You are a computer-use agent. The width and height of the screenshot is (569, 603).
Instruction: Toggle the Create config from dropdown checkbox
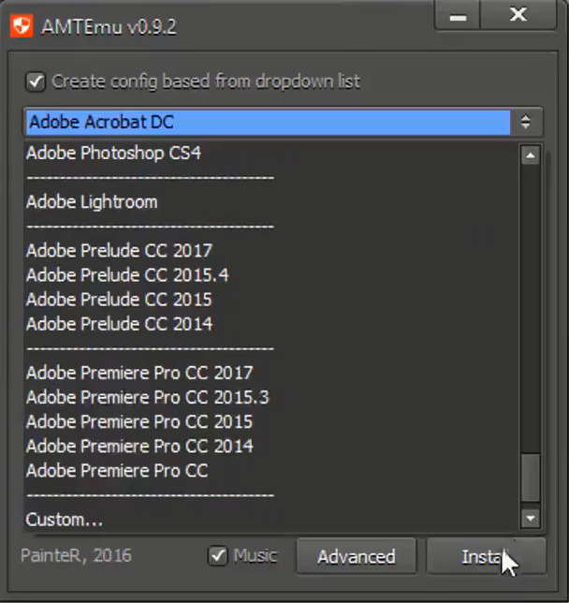point(36,81)
